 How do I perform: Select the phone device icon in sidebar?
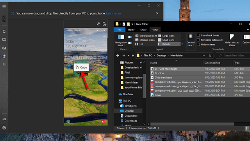point(4,19)
